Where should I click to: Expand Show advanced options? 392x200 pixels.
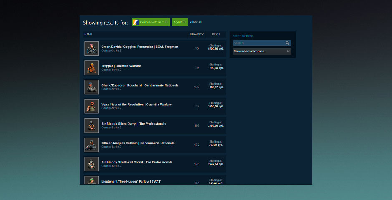pyautogui.click(x=262, y=51)
